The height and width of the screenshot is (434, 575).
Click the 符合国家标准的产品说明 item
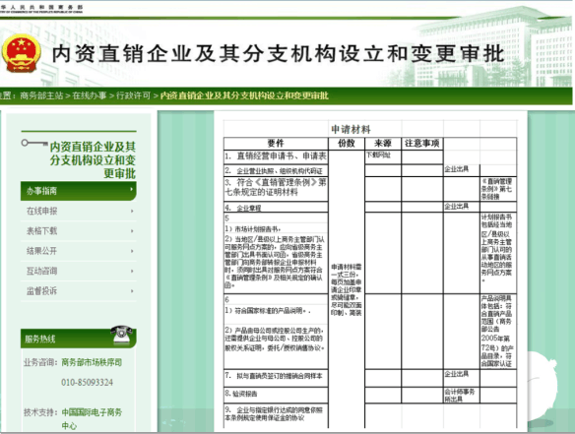coord(268,311)
